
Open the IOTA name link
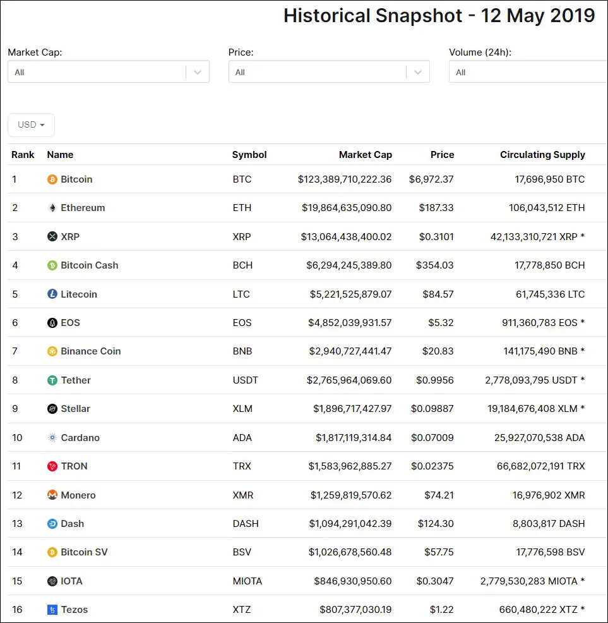(71, 581)
